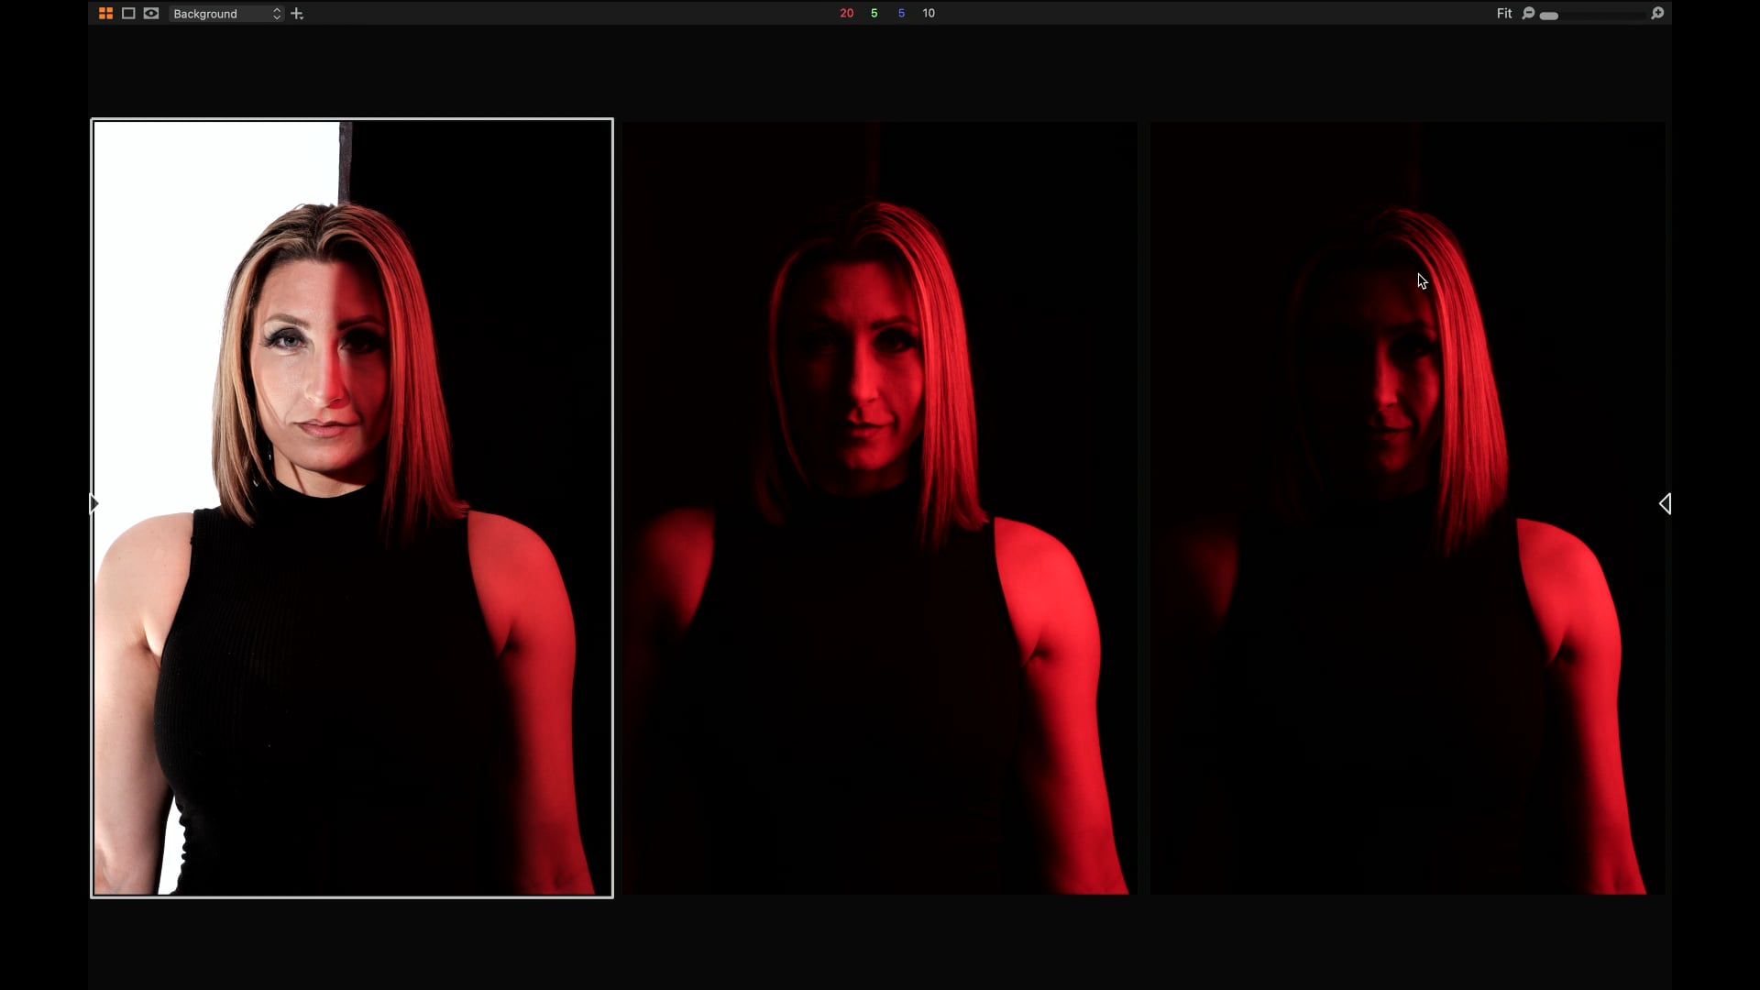Click the red image count indicator
1760x990 pixels.
(x=847, y=13)
